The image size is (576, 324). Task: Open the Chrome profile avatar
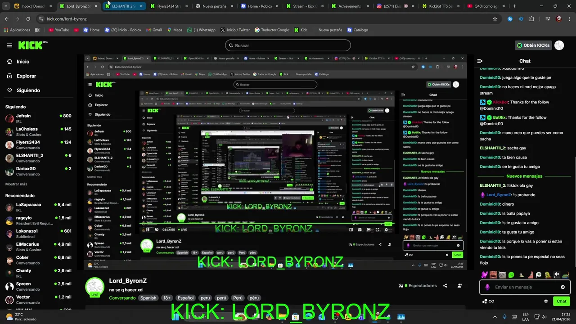coord(559,19)
